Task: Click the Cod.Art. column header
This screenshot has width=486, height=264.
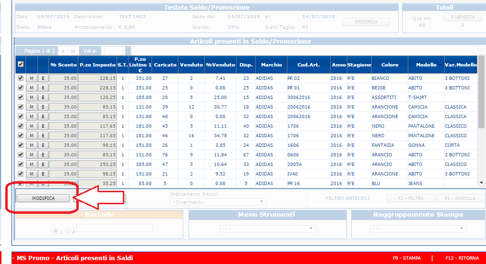Action: (x=308, y=65)
